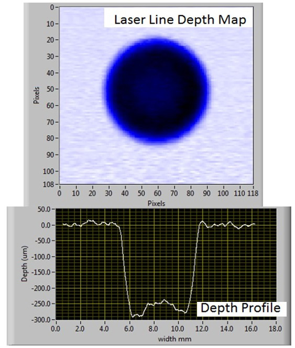The width and height of the screenshot is (295, 348).
Task: Select the 118 maximum on the horizontal pixel axis
Action: point(254,193)
